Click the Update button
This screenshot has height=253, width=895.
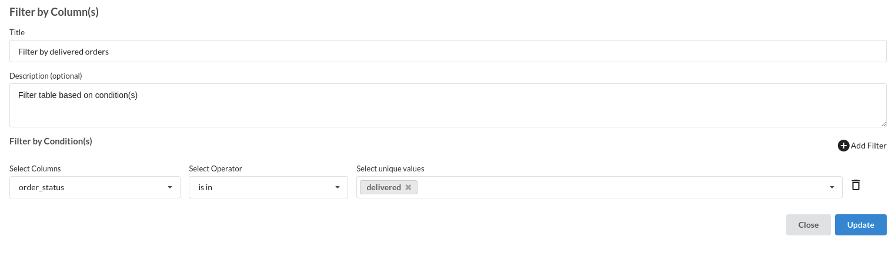(860, 225)
